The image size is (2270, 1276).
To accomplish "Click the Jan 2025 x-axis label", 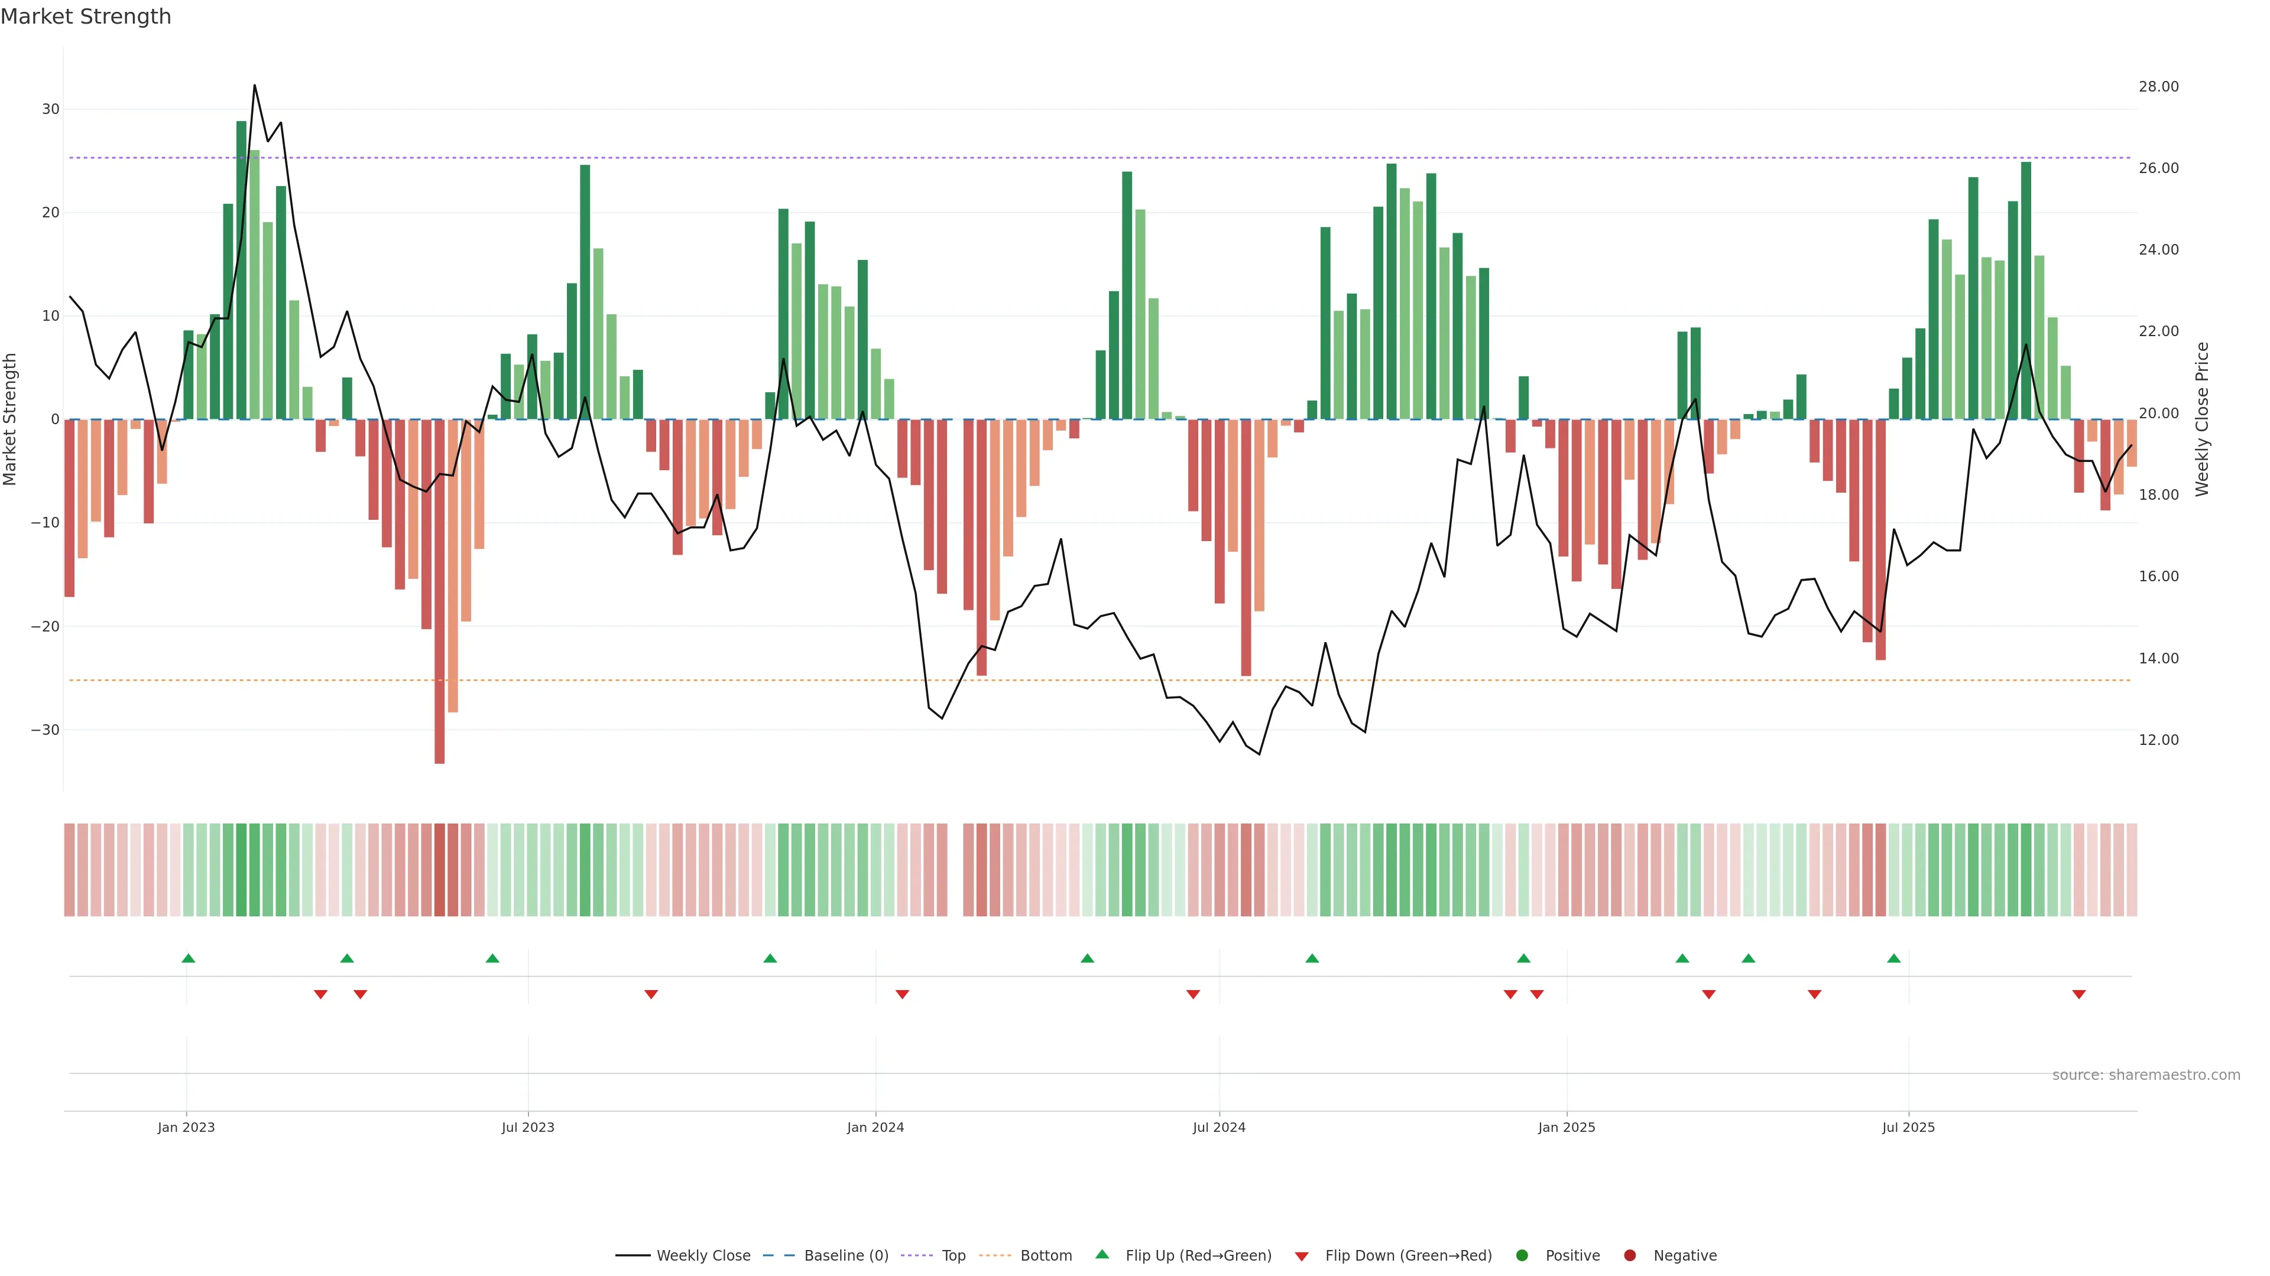I will (x=1566, y=1127).
